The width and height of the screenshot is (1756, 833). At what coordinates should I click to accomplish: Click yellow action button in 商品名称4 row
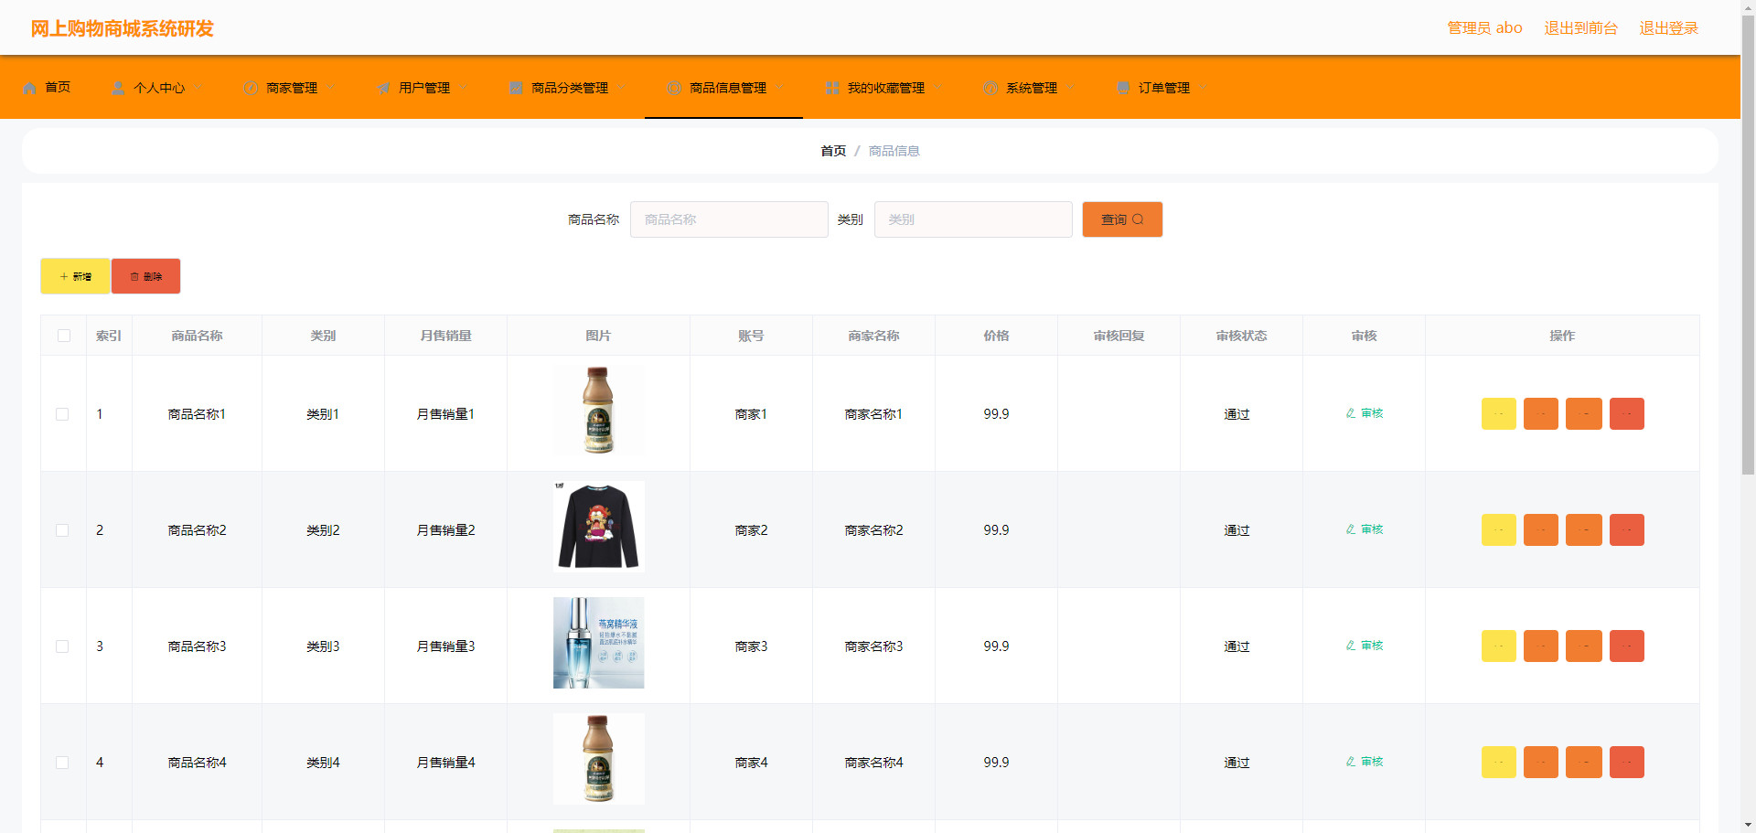pyautogui.click(x=1499, y=762)
